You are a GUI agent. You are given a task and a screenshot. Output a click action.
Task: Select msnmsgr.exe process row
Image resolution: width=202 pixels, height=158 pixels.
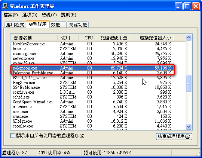(92, 54)
